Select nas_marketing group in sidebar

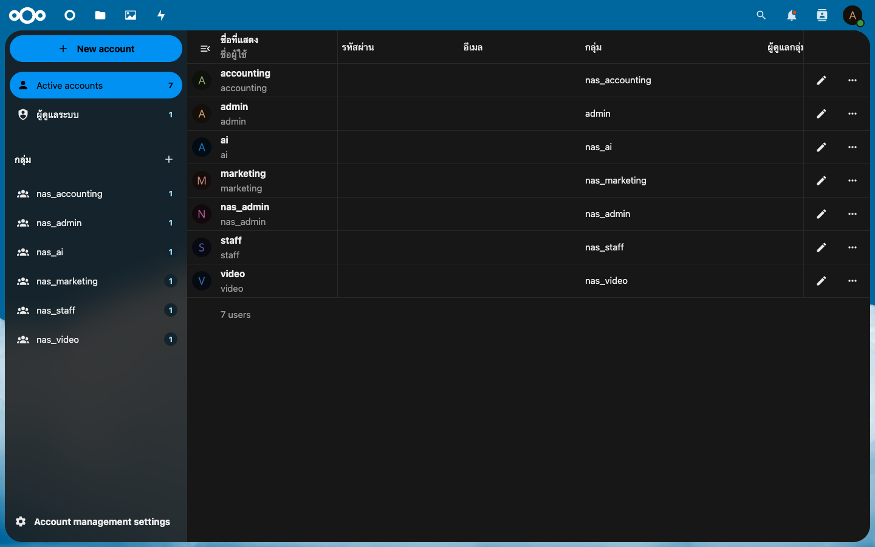[96, 281]
